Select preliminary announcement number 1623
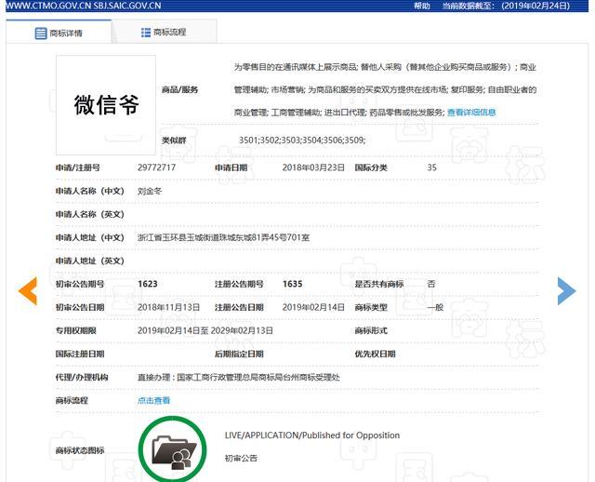 [x=148, y=284]
